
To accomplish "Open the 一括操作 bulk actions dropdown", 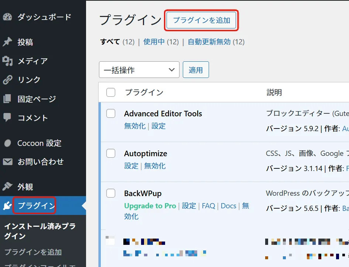I will [139, 69].
